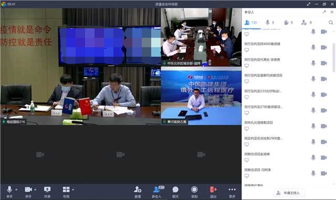Click the camera icon in the bottom toolbar

(28, 190)
